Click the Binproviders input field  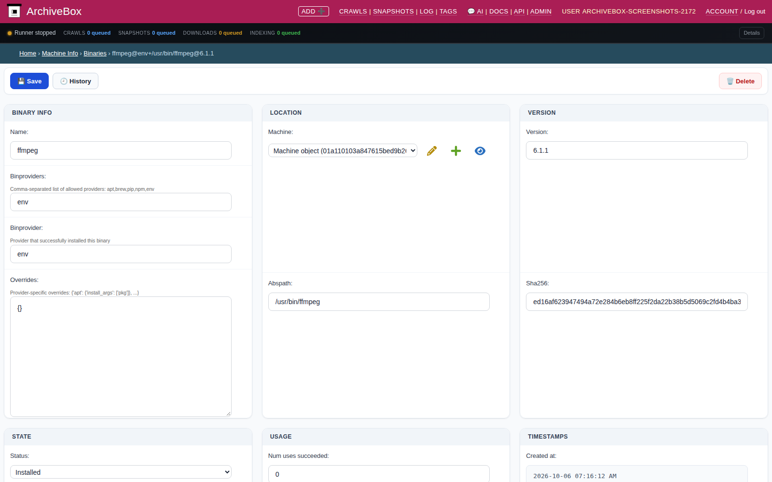tap(121, 202)
